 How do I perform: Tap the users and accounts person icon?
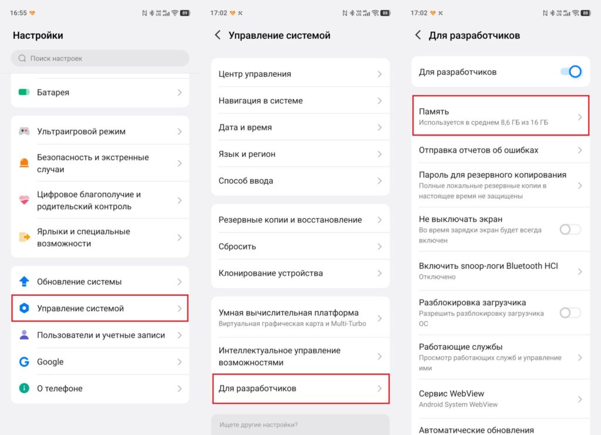(x=24, y=335)
